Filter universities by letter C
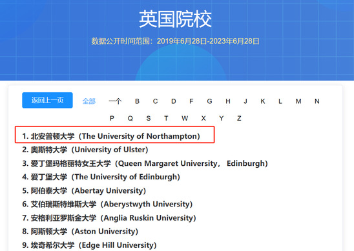Viewport: 354px width, 251px height. click(155, 101)
